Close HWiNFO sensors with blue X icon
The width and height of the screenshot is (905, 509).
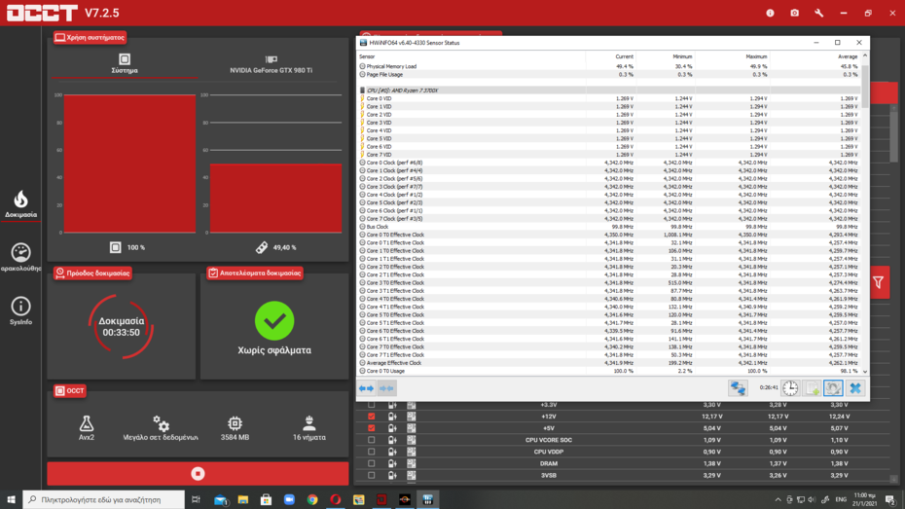tap(854, 388)
